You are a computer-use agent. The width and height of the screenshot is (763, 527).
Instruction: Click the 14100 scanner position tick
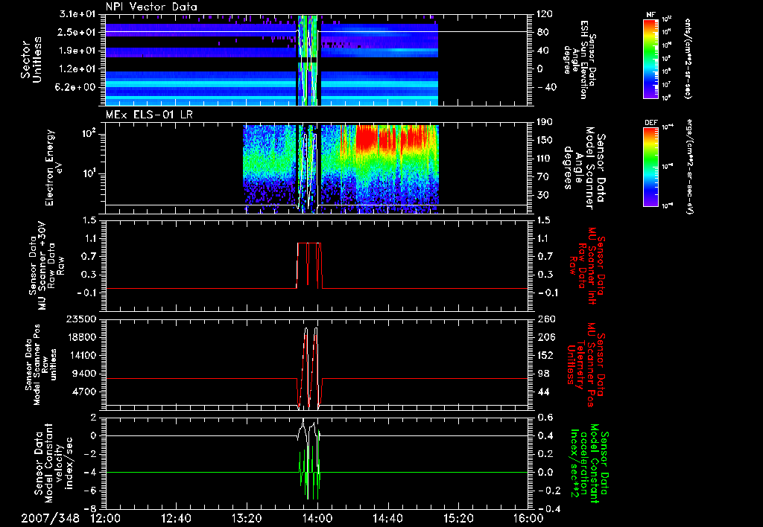[x=83, y=356]
